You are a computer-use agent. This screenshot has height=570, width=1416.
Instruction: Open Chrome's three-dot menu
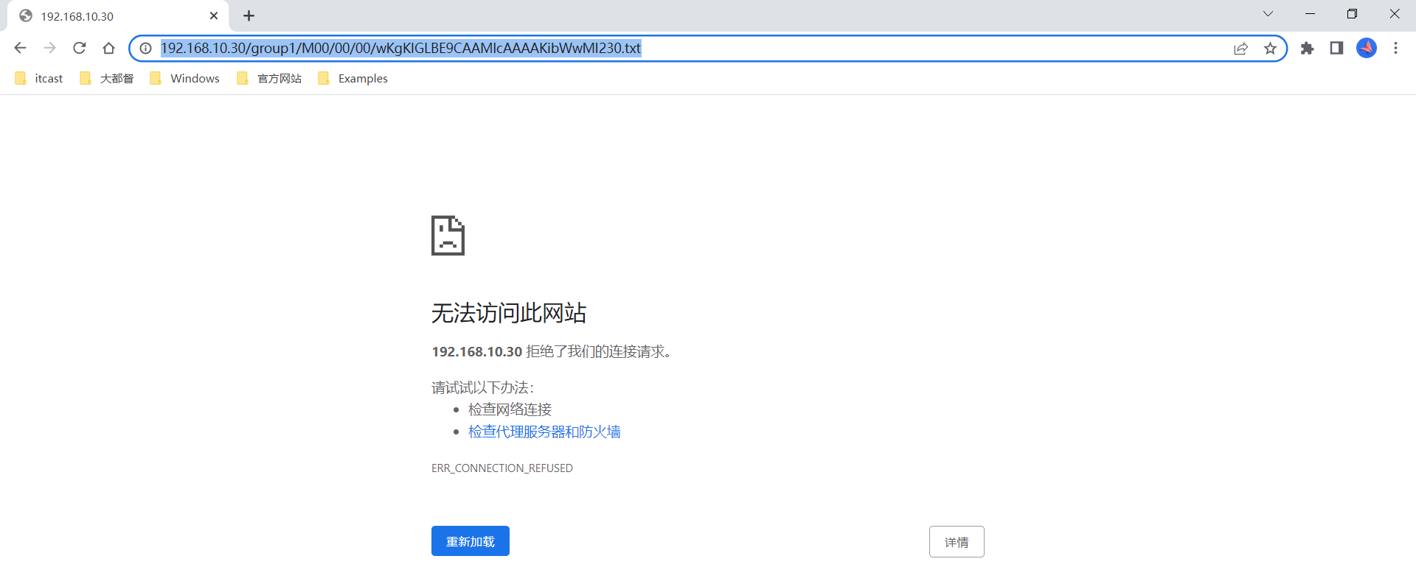click(x=1395, y=48)
